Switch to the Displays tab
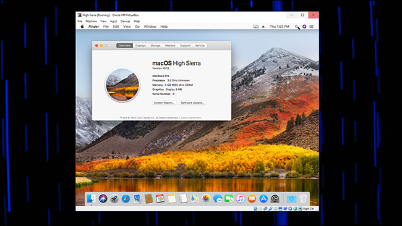 coord(140,46)
